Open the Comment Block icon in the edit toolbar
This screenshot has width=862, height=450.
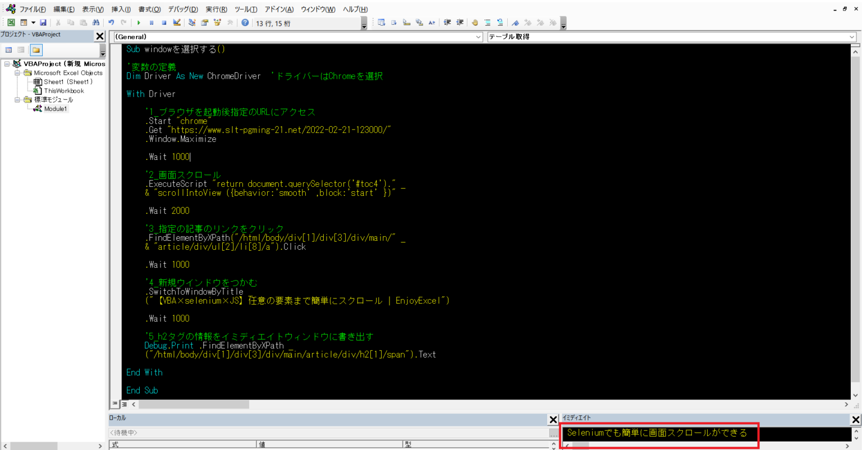point(488,22)
